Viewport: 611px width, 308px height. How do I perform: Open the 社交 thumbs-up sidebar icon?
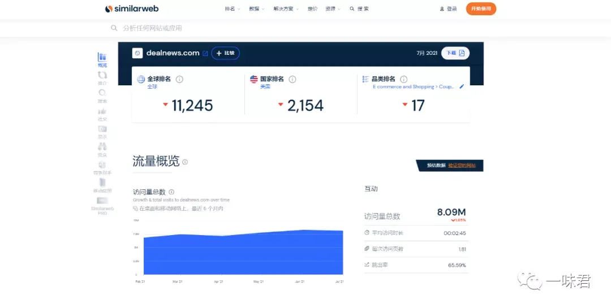pyautogui.click(x=102, y=111)
